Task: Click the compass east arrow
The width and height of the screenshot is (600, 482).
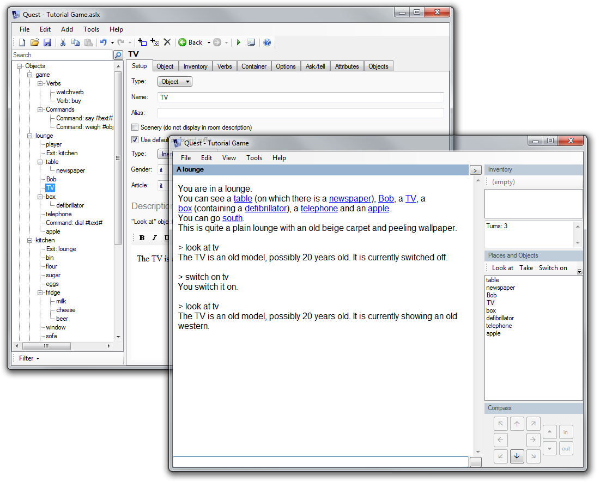Action: [x=533, y=440]
